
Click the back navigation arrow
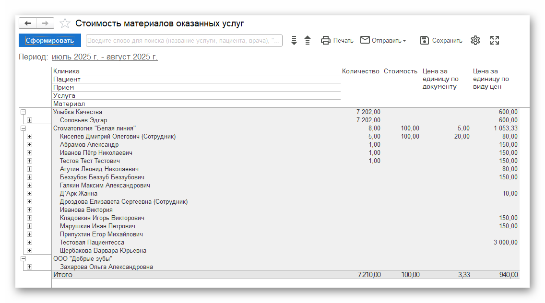(x=28, y=23)
